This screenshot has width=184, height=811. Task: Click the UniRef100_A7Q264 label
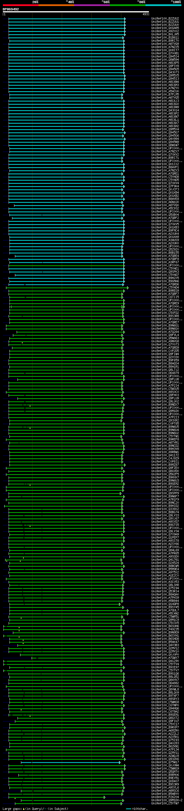point(165,332)
